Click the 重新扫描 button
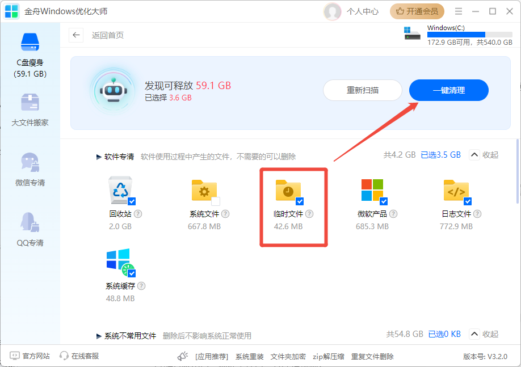521x367 pixels. click(x=363, y=90)
